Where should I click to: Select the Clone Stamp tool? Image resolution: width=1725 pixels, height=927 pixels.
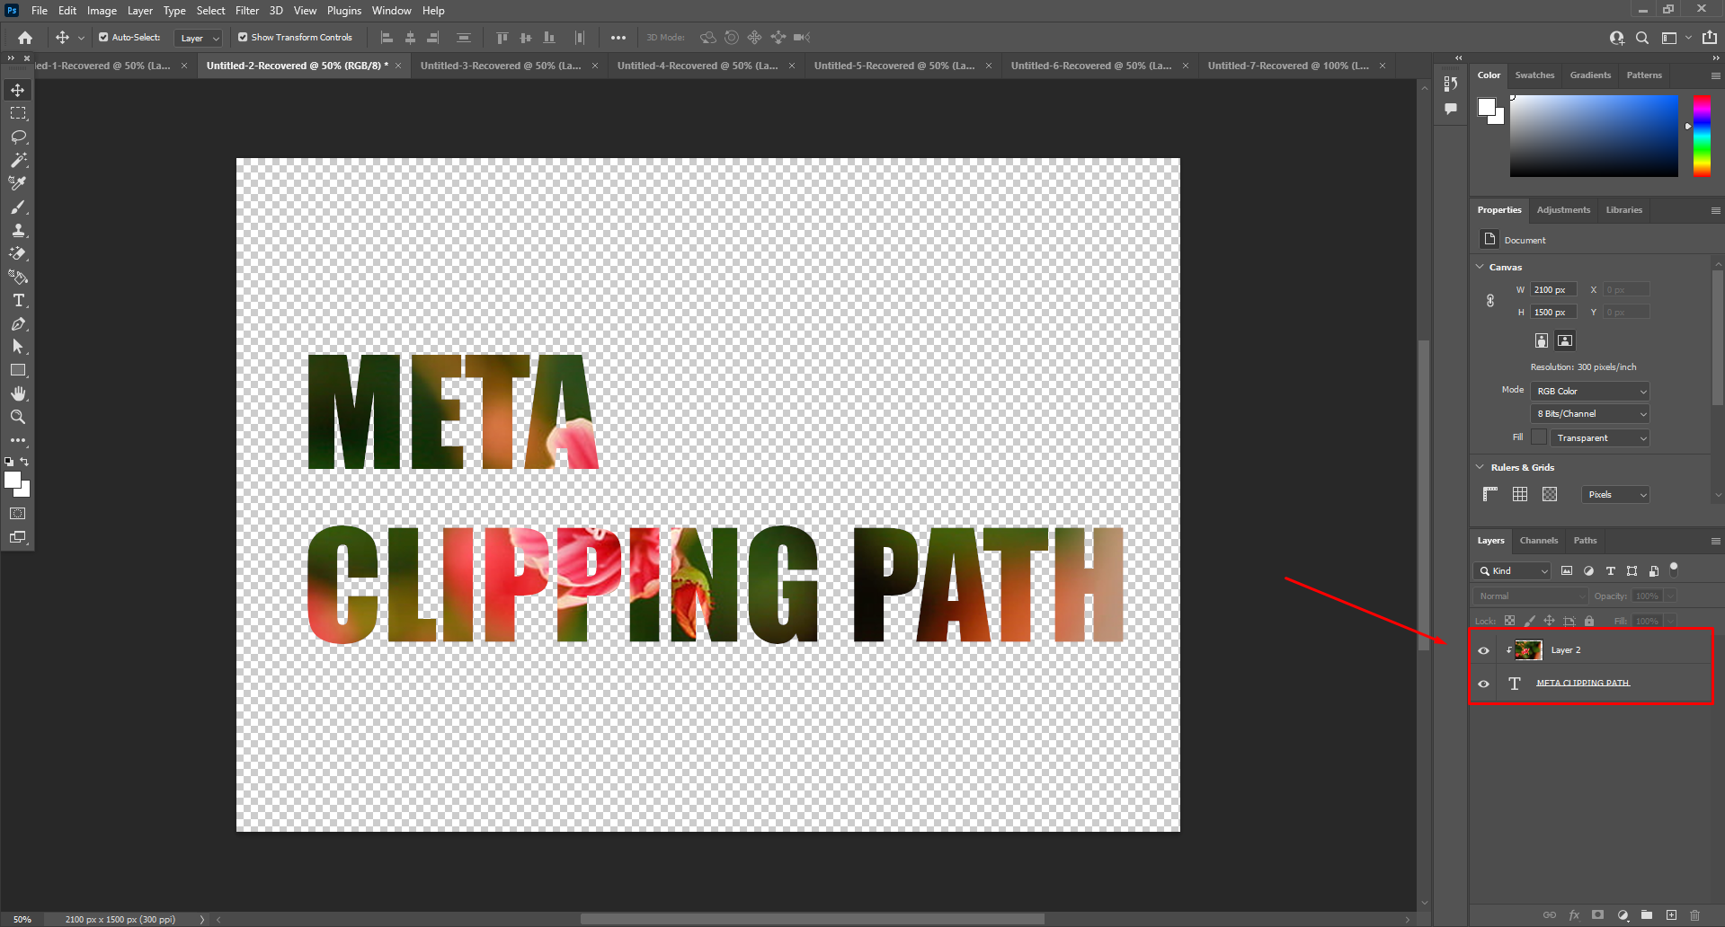(x=18, y=230)
